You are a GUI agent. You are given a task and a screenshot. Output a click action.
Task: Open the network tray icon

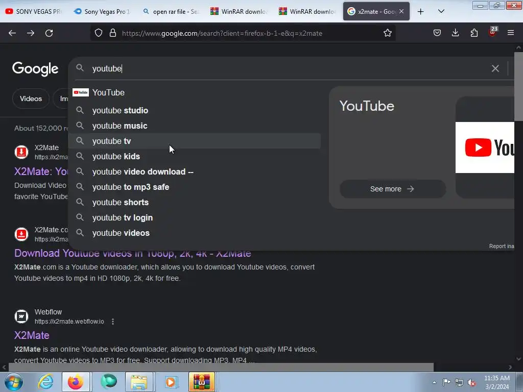[x=459, y=382]
